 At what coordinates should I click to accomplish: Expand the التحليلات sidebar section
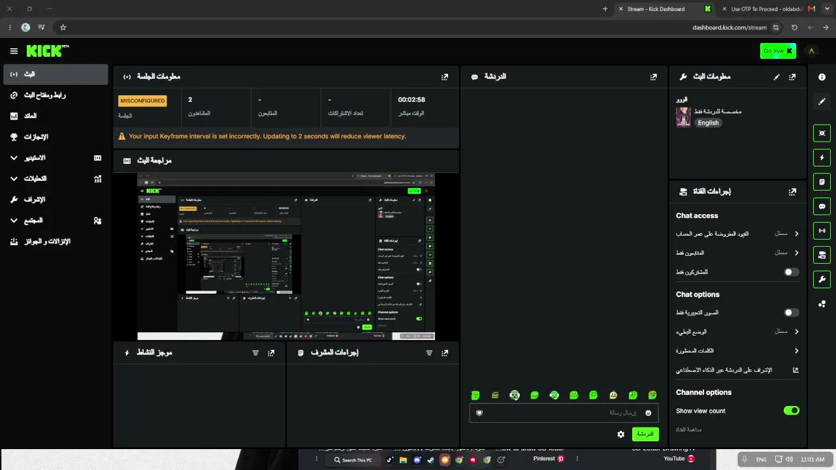tap(55, 179)
